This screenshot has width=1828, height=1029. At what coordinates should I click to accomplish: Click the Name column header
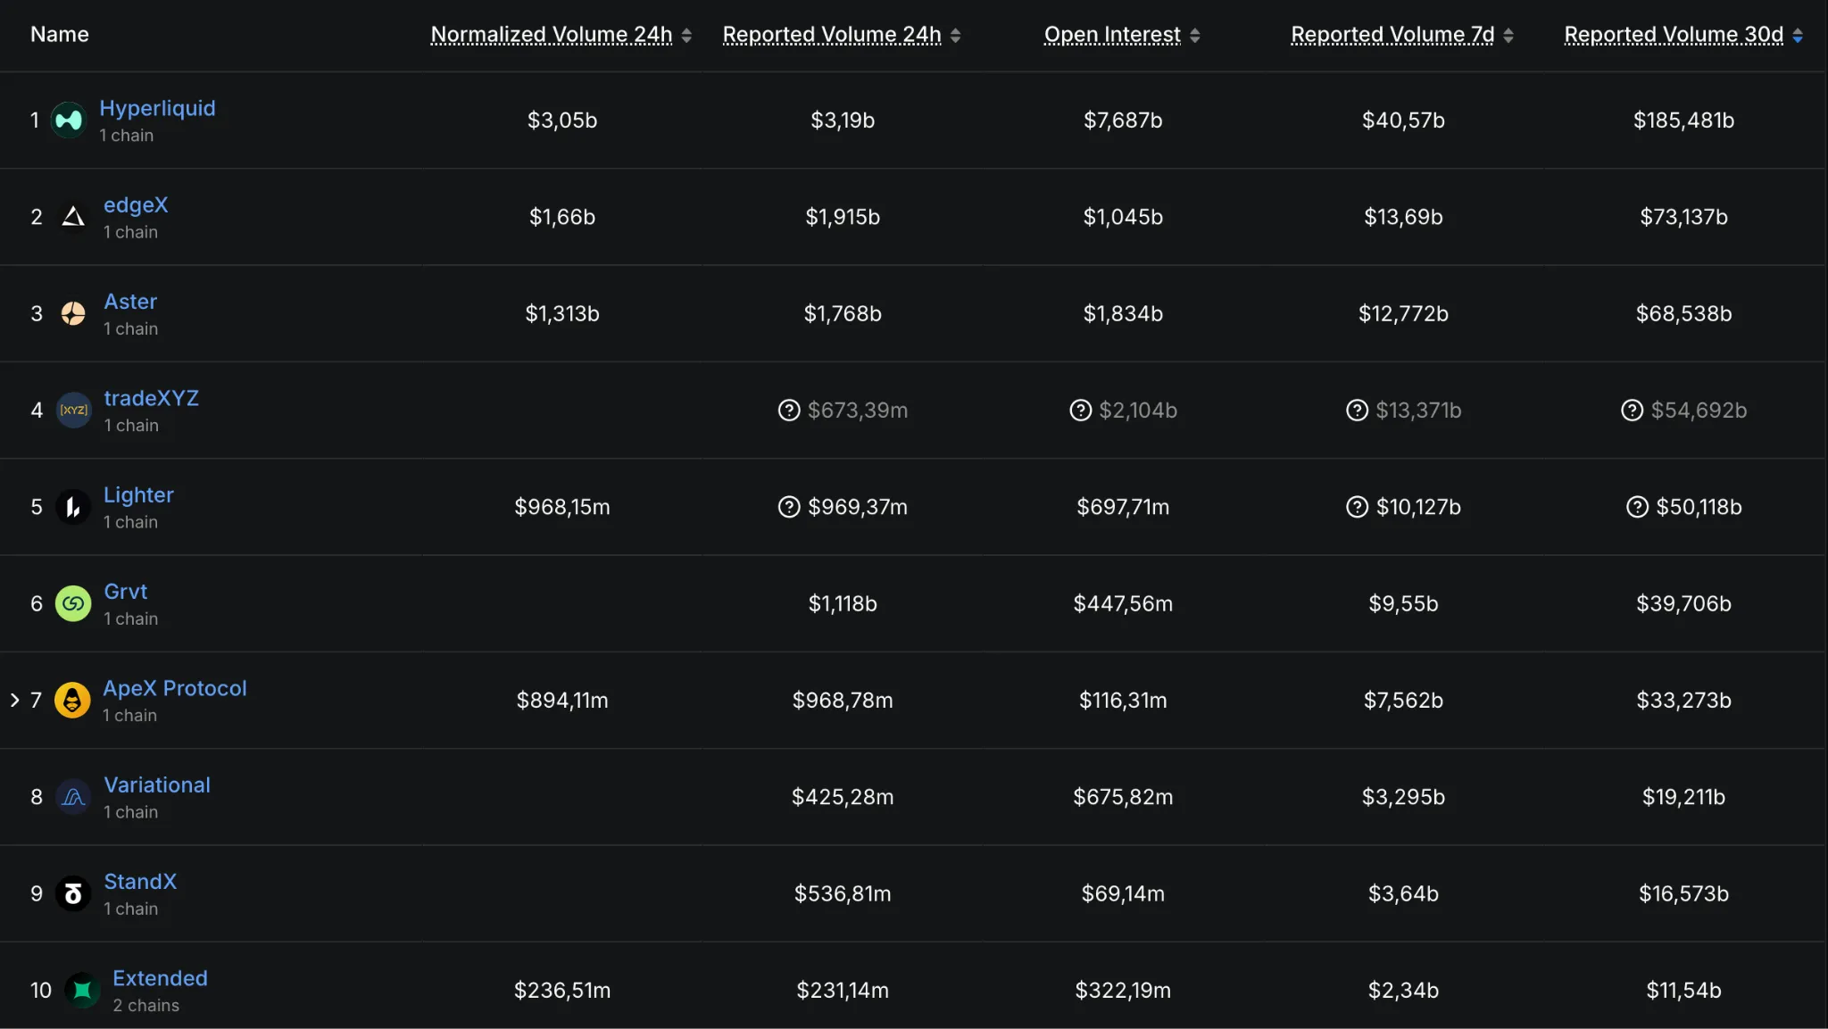coord(59,34)
